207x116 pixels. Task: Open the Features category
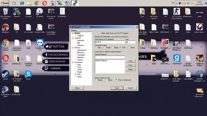coord(80,45)
